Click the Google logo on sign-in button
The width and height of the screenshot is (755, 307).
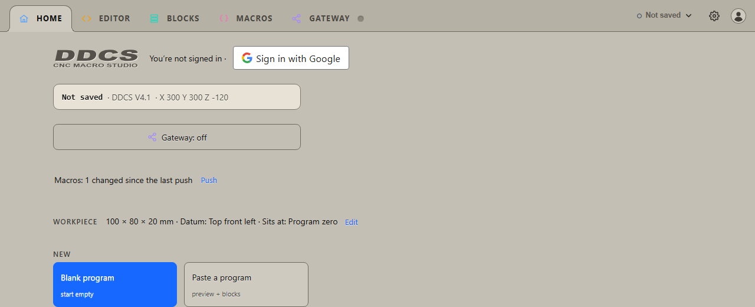tap(247, 58)
